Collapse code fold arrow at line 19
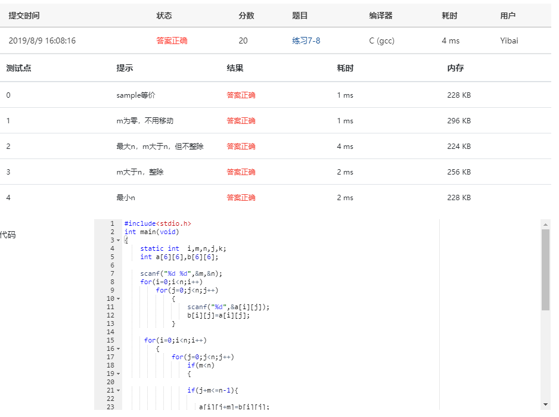Viewport: 559px width, 417px height. point(119,374)
